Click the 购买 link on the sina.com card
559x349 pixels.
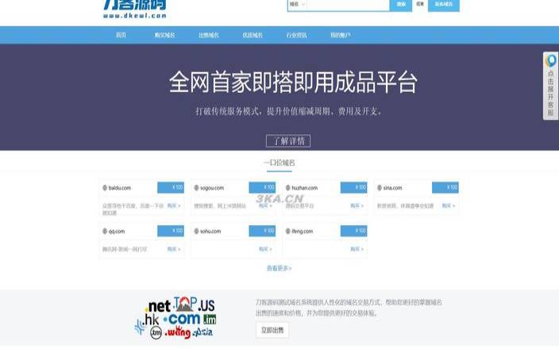(x=449, y=206)
